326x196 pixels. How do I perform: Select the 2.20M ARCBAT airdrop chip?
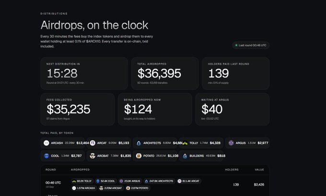111,188
